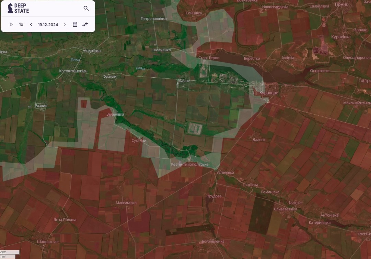The width and height of the screenshot is (371, 259).
Task: Click the Дальнє label
Action: coord(259,140)
